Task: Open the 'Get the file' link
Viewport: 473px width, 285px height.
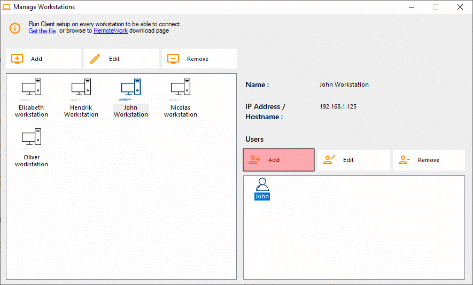Action: click(42, 31)
